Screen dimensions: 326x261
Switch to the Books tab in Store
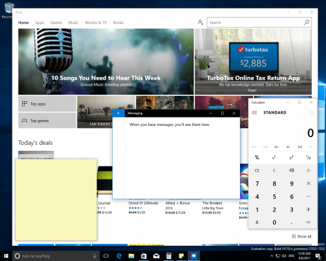[118, 23]
